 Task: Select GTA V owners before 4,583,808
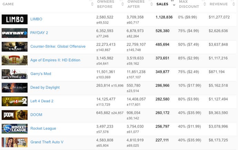pos(105,140)
